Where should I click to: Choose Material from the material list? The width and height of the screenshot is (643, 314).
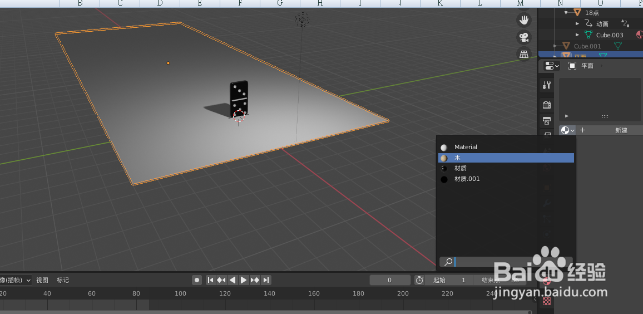click(x=506, y=148)
